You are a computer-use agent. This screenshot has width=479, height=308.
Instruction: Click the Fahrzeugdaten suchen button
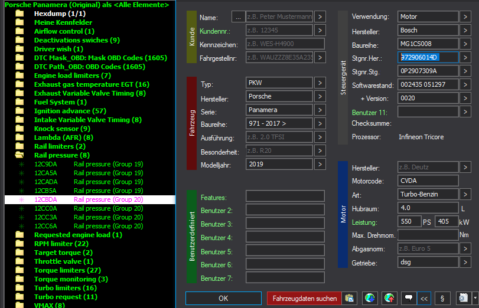304,299
